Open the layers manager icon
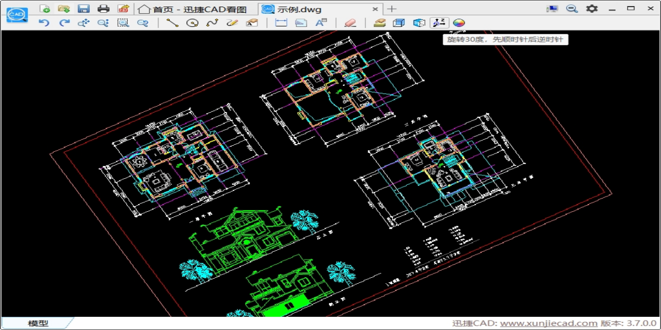This screenshot has height=330, width=661. click(379, 23)
